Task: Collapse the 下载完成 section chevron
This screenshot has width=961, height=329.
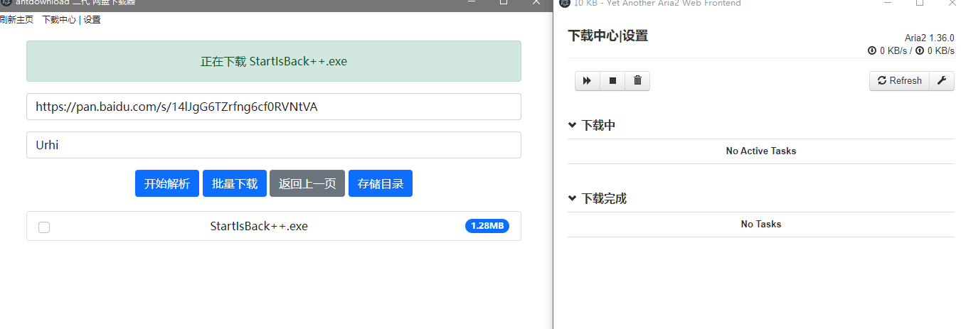Action: (x=573, y=199)
